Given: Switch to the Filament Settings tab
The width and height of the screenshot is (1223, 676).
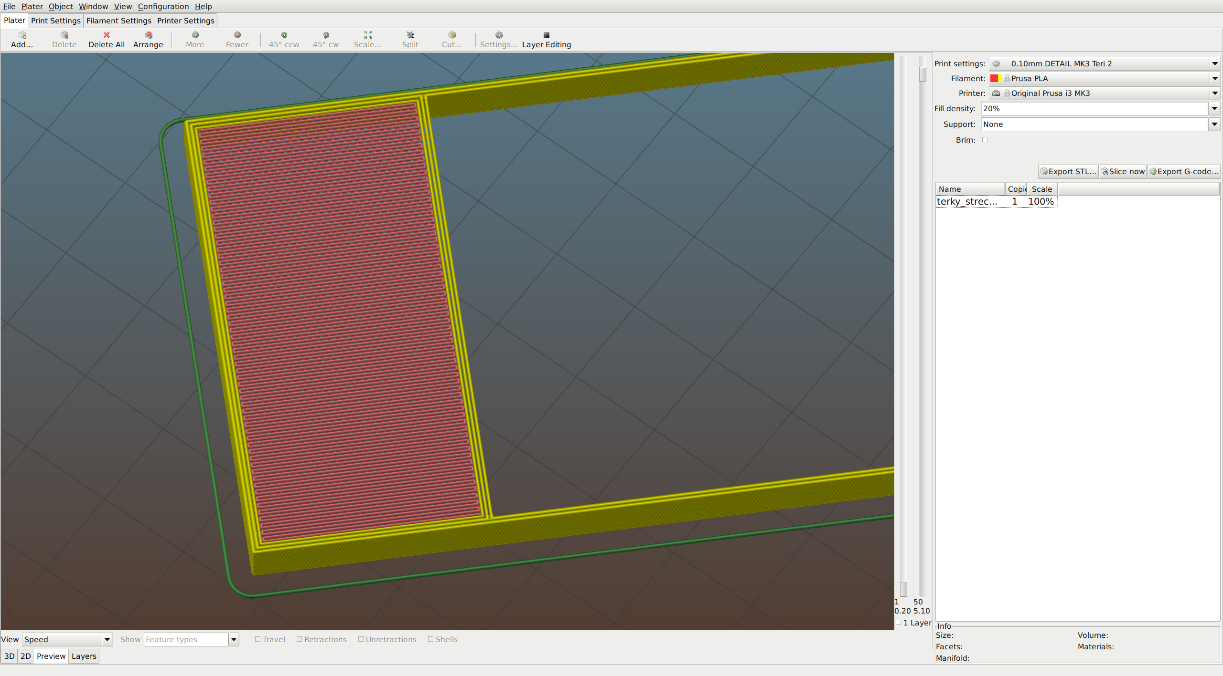Looking at the screenshot, I should pyautogui.click(x=118, y=21).
